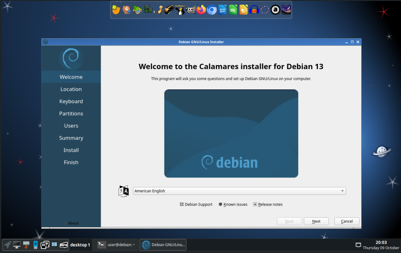Open the Debian Support link
Image resolution: width=401 pixels, height=253 pixels.
(196, 204)
